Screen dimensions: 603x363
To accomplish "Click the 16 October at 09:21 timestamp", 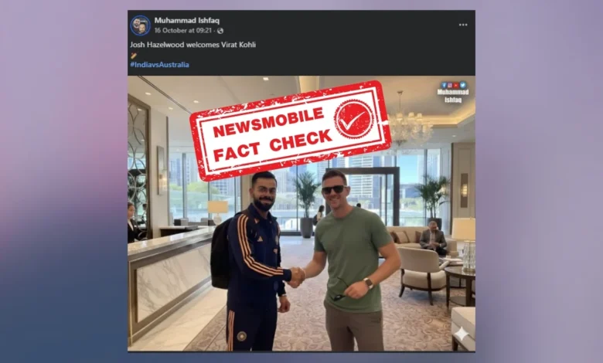I will point(183,30).
